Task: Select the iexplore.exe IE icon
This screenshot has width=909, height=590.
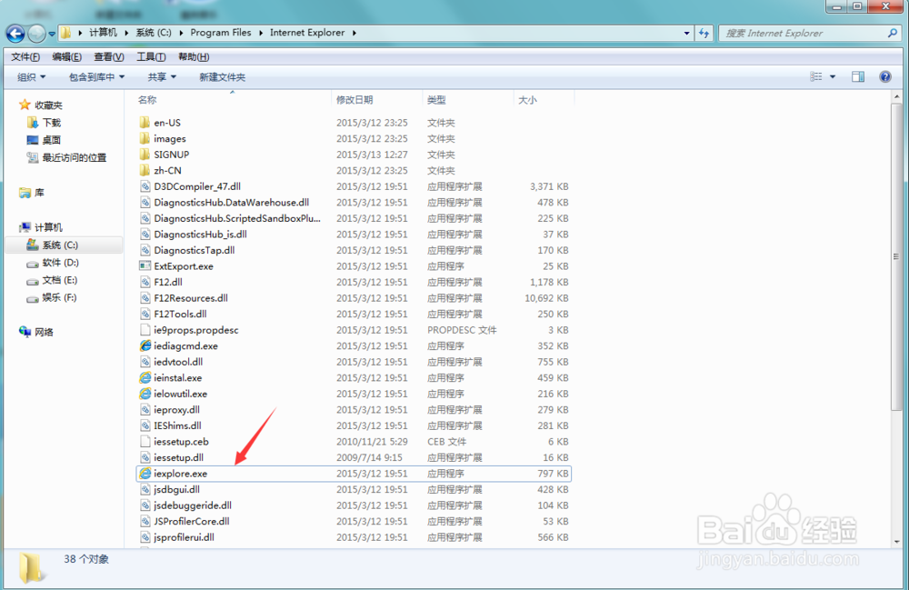Action: pyautogui.click(x=145, y=473)
